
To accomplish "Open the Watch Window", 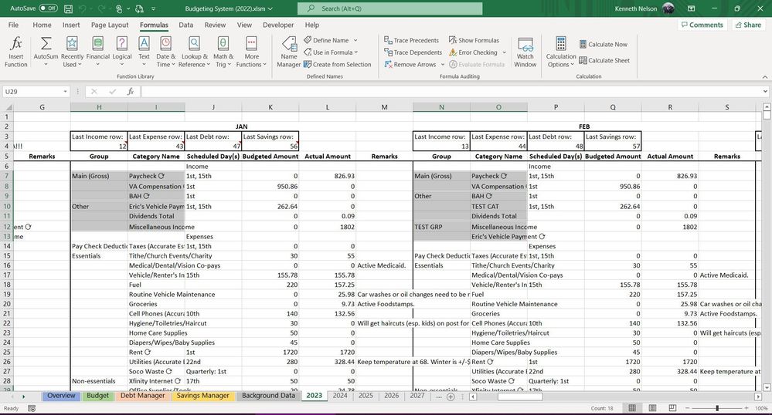I will point(525,51).
